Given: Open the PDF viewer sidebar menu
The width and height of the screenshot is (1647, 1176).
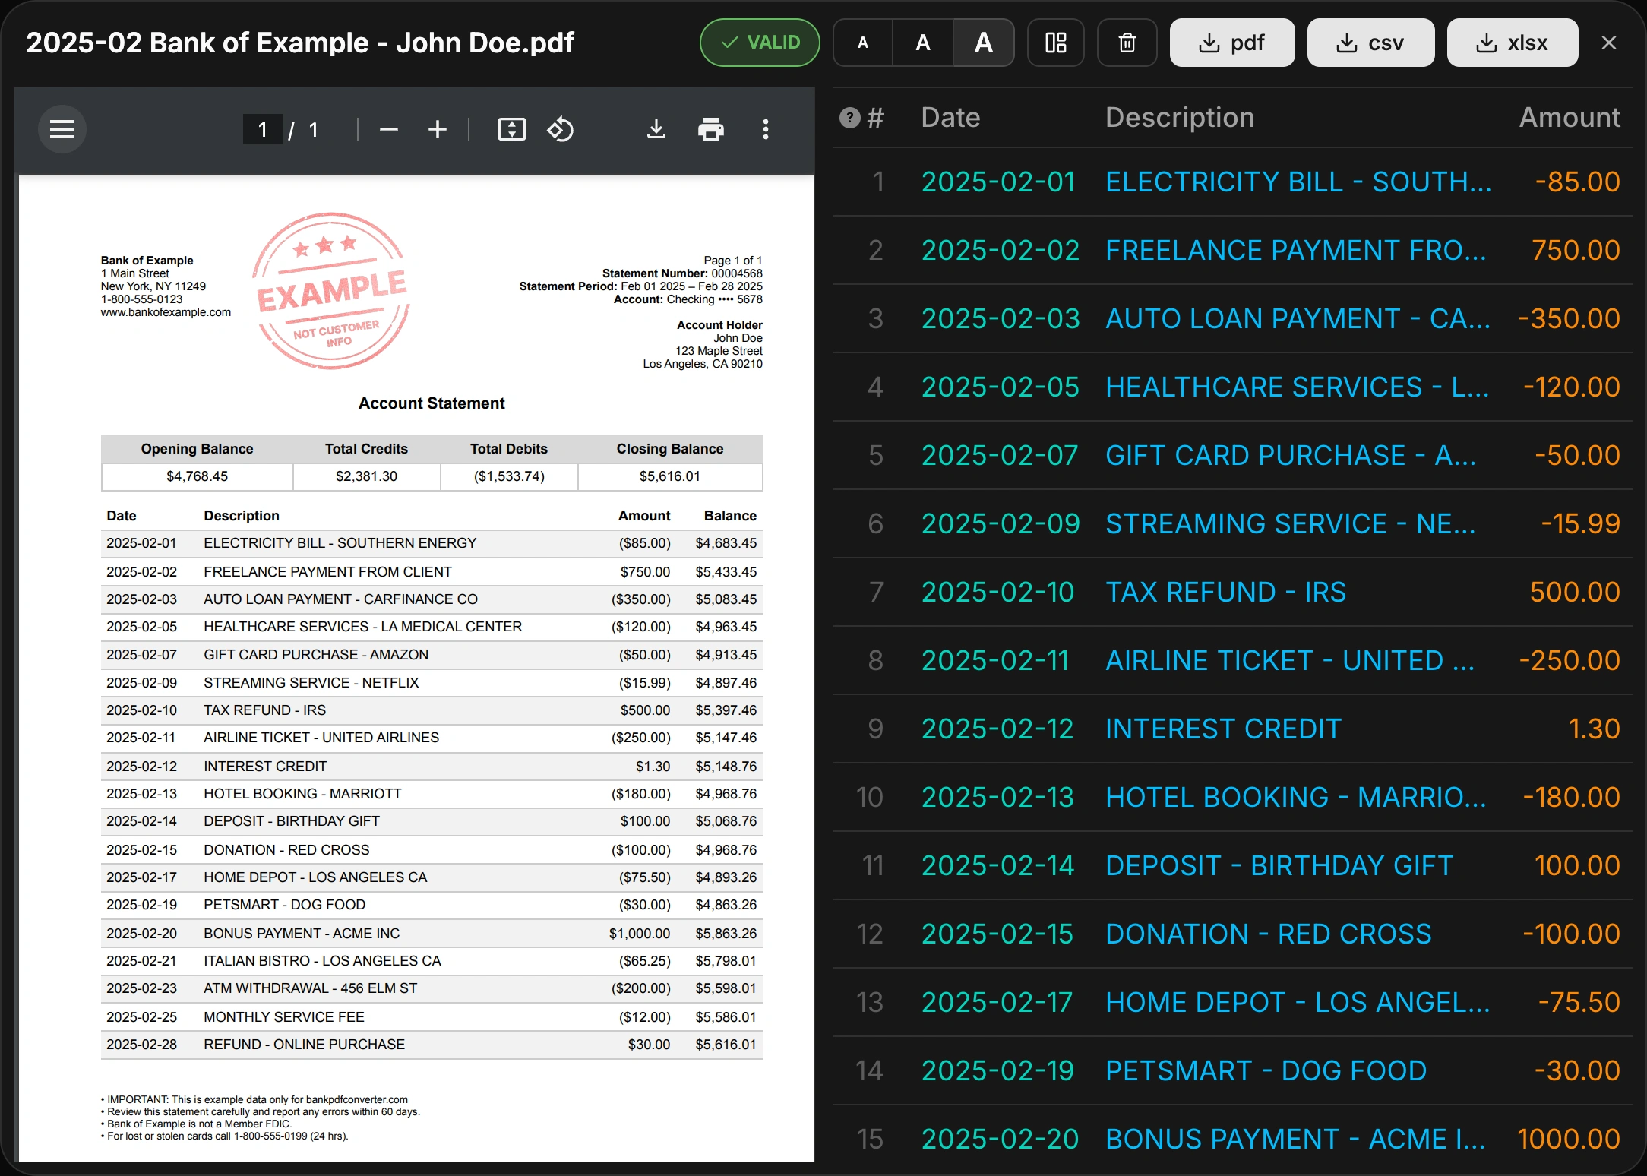Looking at the screenshot, I should [x=62, y=129].
